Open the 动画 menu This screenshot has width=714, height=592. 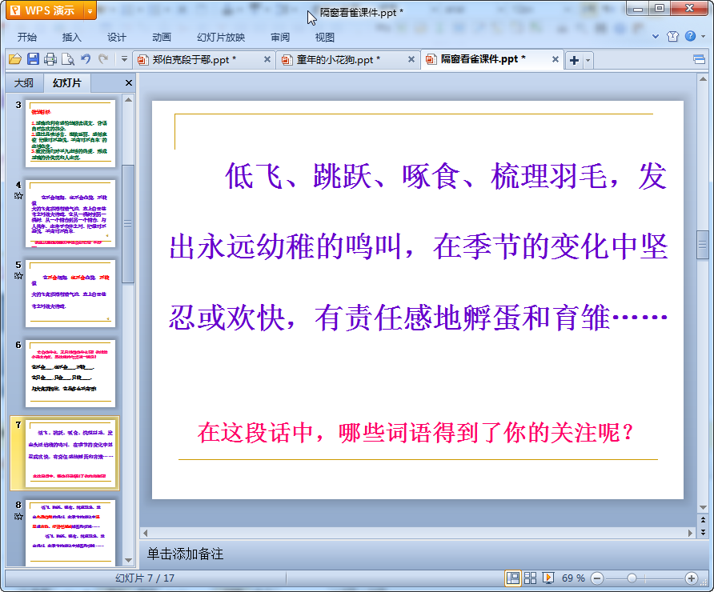161,38
